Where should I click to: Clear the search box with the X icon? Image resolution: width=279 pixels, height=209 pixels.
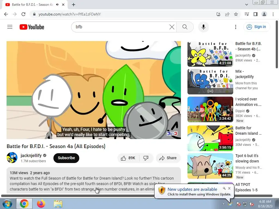pos(172,27)
